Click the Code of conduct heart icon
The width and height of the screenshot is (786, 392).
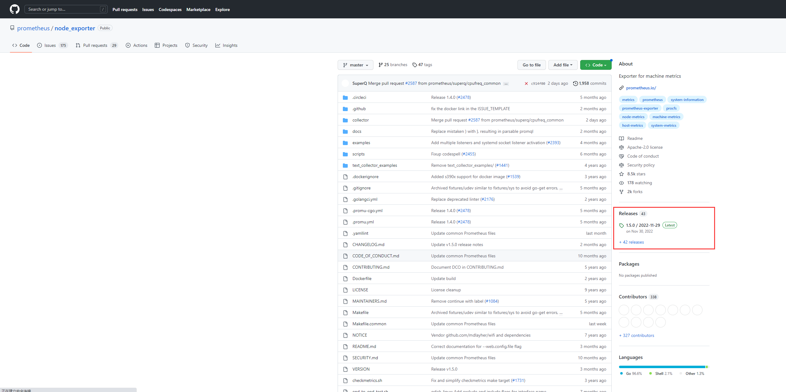pyautogui.click(x=621, y=156)
